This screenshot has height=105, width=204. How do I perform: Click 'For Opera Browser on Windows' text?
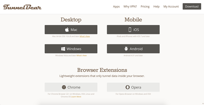(133, 94)
